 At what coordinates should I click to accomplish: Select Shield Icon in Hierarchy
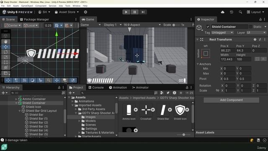[x=33, y=107]
